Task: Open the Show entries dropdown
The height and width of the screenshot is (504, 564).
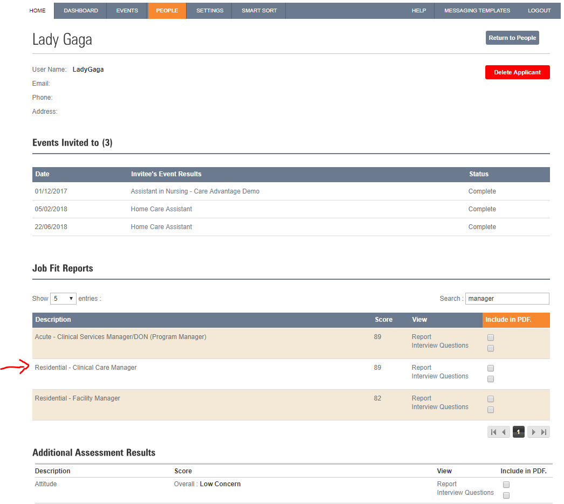Action: coord(63,299)
